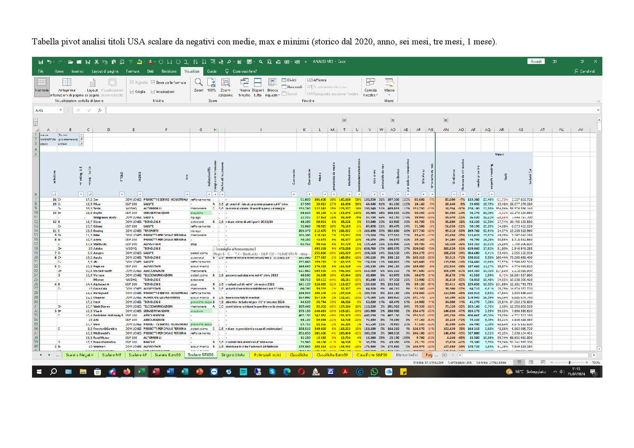Switch to Scalare Euro50 sheet tab
The width and height of the screenshot is (634, 448).
[167, 355]
